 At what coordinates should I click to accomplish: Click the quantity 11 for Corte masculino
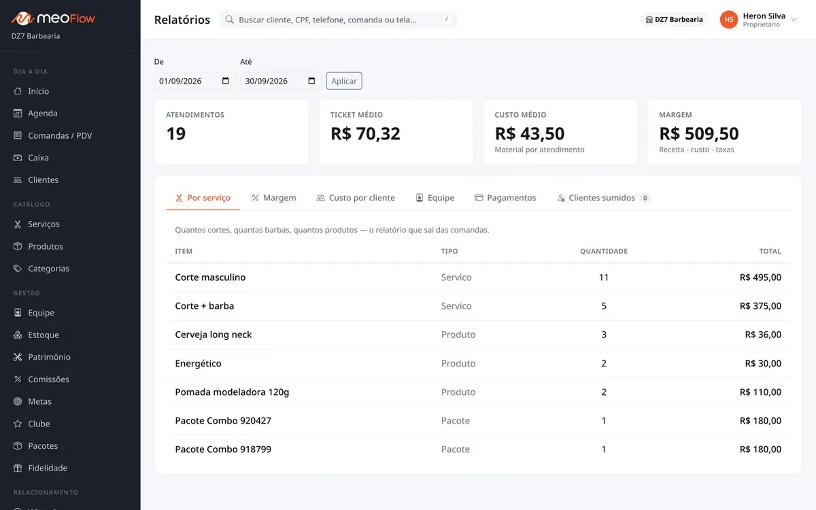click(604, 277)
